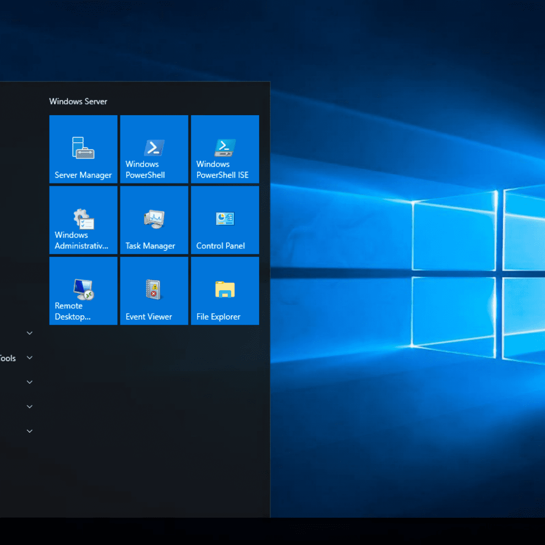Expand the chevron beside the Tools entry
The width and height of the screenshot is (545, 545).
29,358
